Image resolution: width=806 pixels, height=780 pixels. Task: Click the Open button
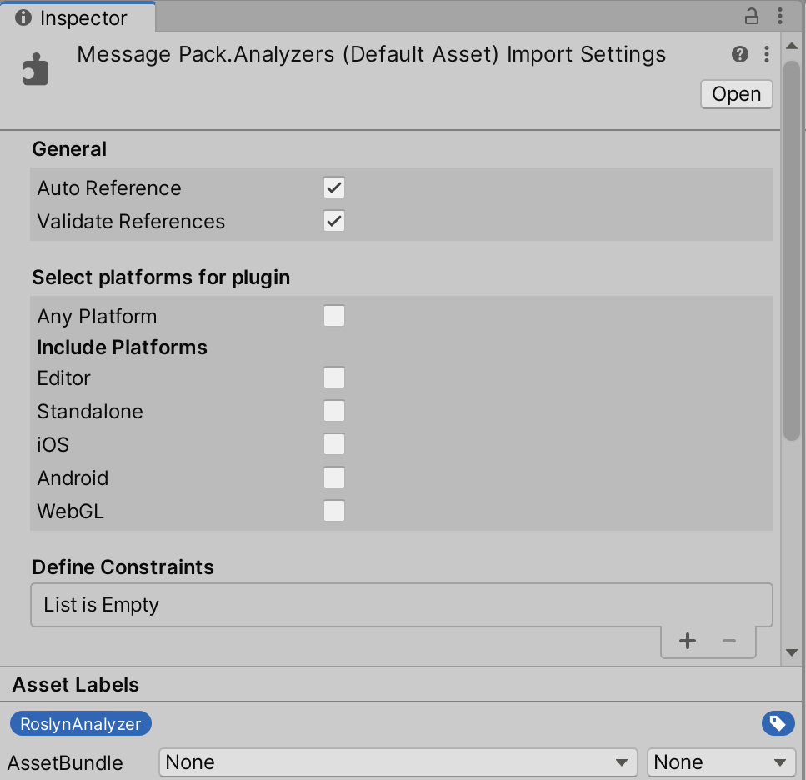pyautogui.click(x=736, y=94)
